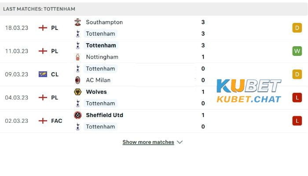Click the Wolves club crest
The image size is (308, 176).
[x=78, y=92]
